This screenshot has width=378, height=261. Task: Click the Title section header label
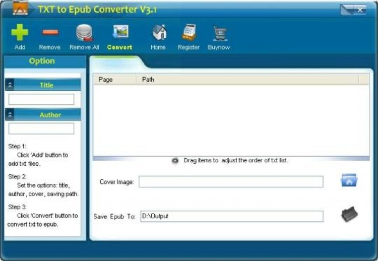(46, 85)
